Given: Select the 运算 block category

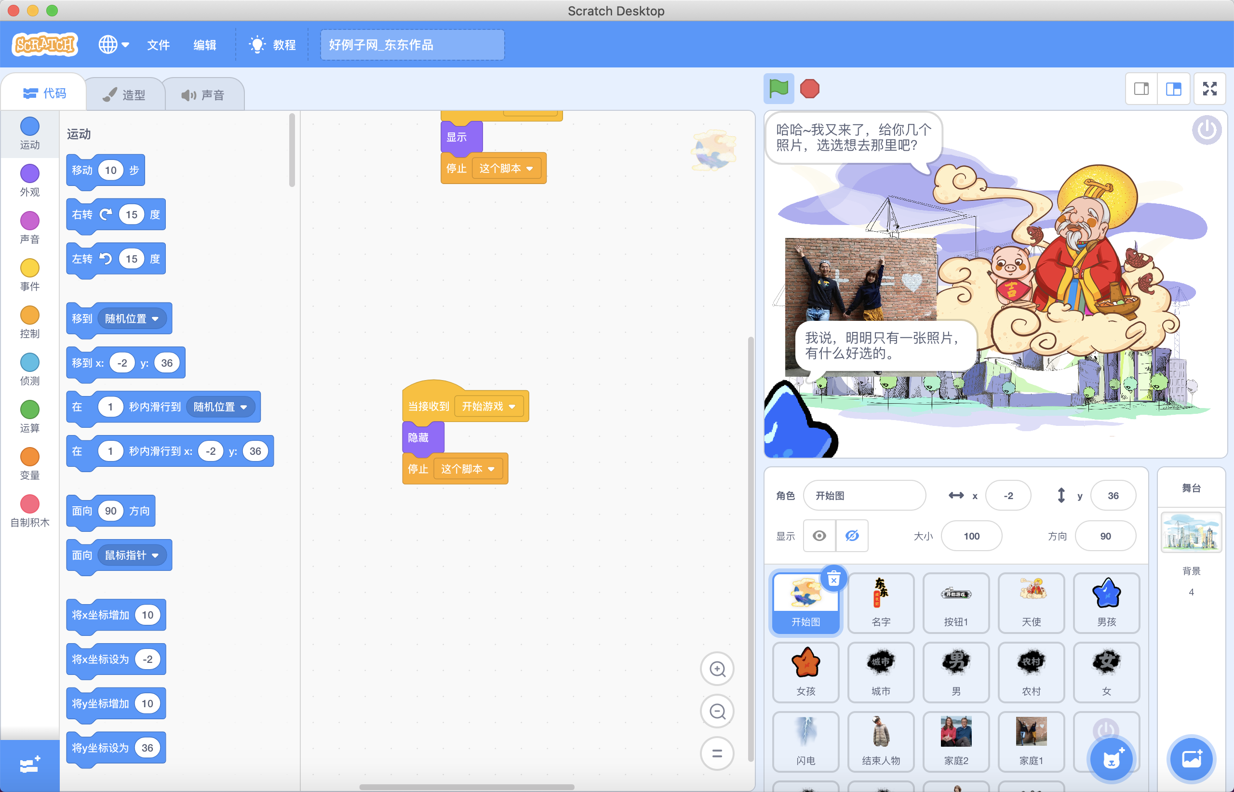Looking at the screenshot, I should [x=29, y=417].
